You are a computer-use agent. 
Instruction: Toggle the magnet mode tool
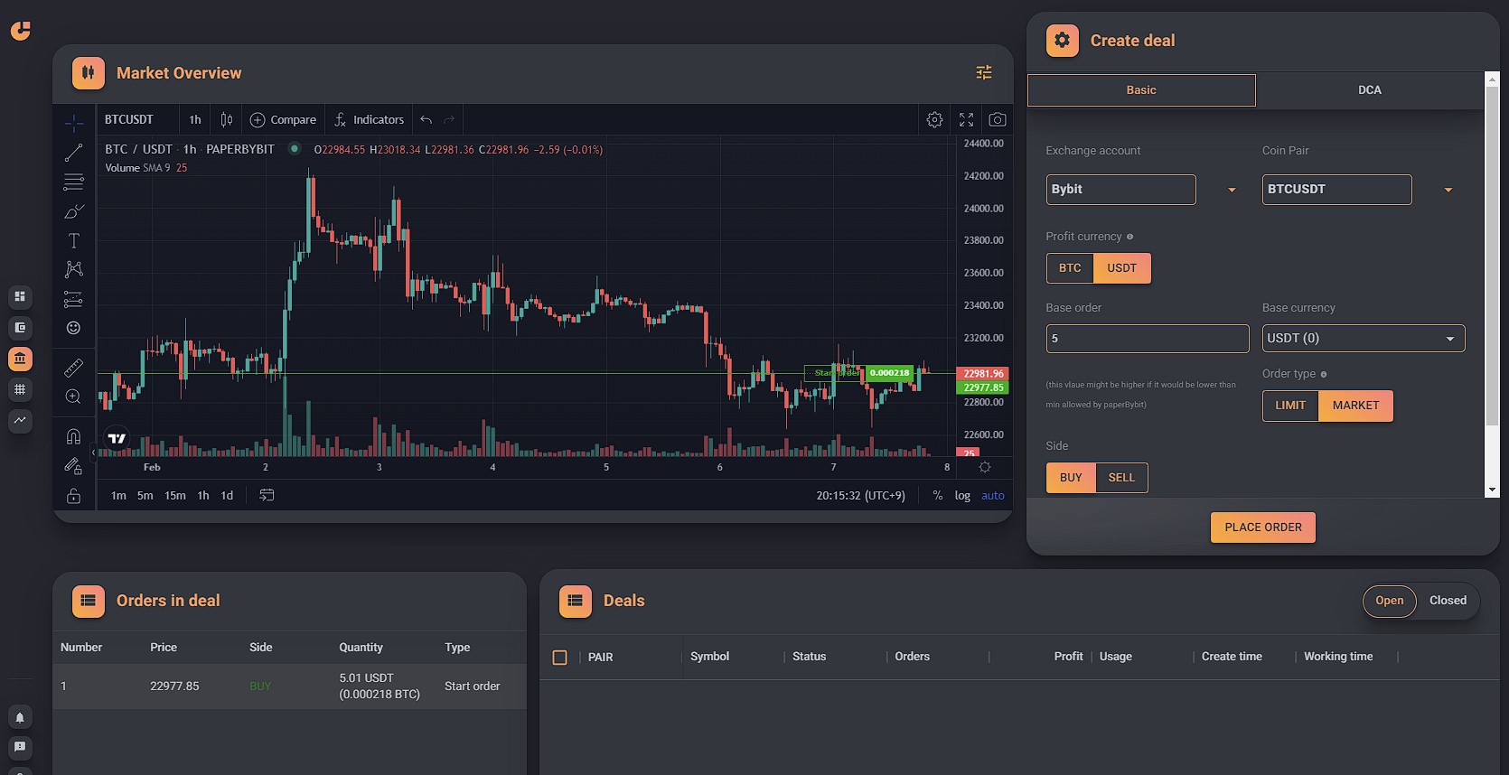(74, 437)
